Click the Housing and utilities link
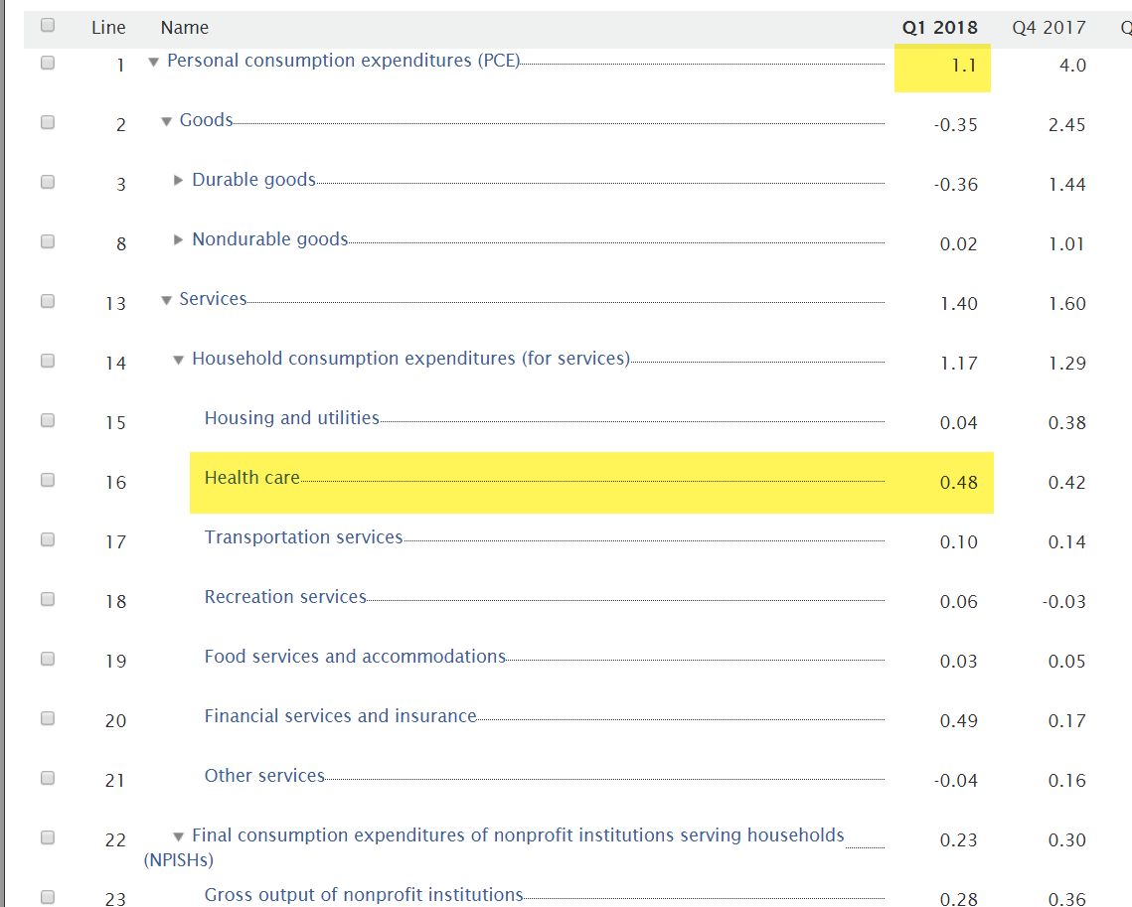The image size is (1132, 907). (x=291, y=418)
